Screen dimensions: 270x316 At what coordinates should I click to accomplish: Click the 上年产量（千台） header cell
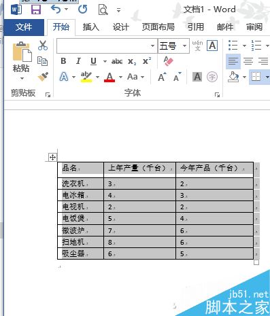coord(139,170)
